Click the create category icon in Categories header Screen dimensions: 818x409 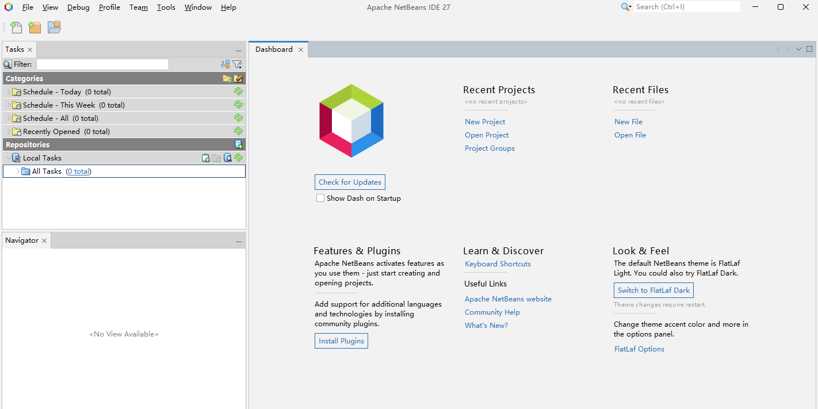tap(227, 79)
